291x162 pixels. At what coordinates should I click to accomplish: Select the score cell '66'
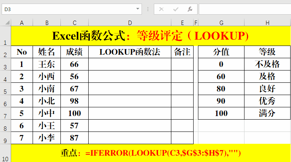[x=75, y=64]
